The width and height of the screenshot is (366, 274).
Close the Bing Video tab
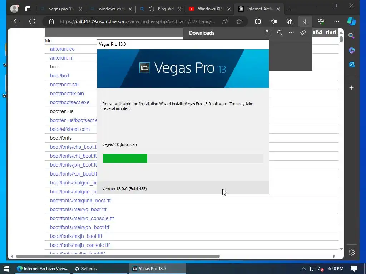coord(179,9)
